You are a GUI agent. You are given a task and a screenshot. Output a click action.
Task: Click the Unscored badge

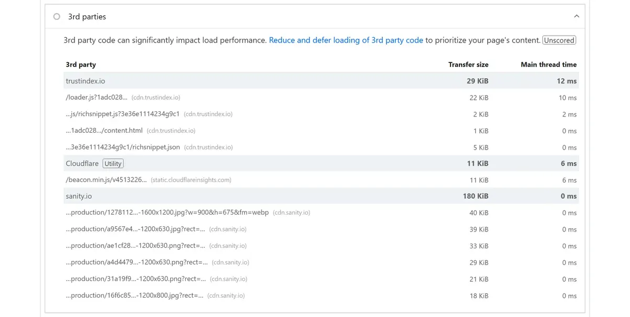[559, 40]
